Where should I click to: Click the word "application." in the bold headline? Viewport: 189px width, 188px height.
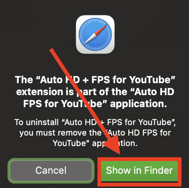(138, 104)
